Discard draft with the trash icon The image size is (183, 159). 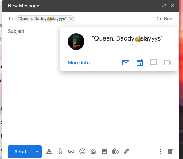pyautogui.click(x=170, y=151)
